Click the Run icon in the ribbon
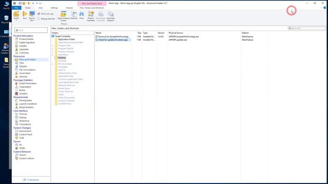328x184 pixels. click(25, 14)
